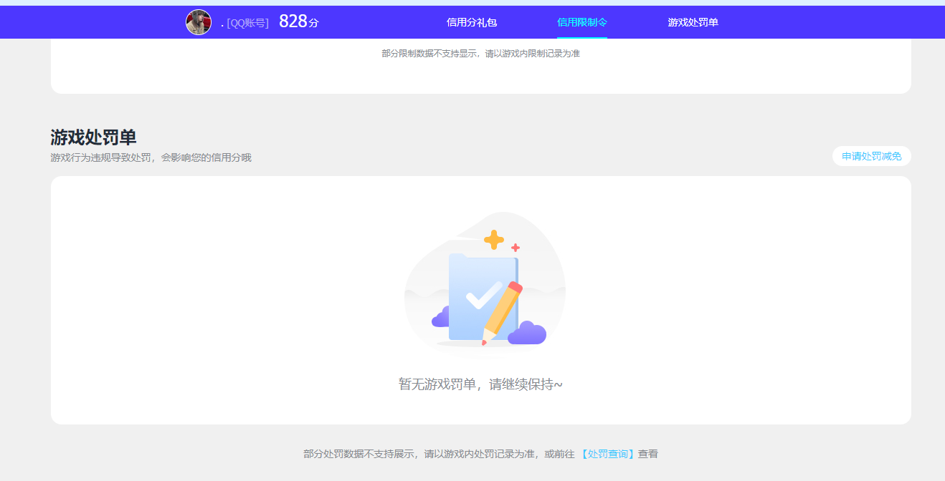Click the top notice about 限制数据不支持显示
Viewport: 945px width, 481px height.
[x=479, y=52]
